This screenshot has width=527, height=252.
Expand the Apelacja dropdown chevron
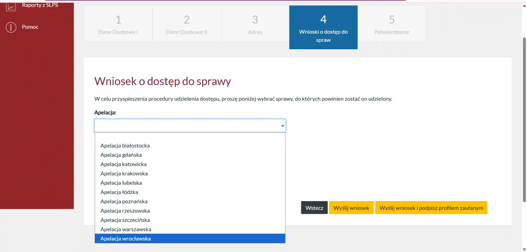282,126
